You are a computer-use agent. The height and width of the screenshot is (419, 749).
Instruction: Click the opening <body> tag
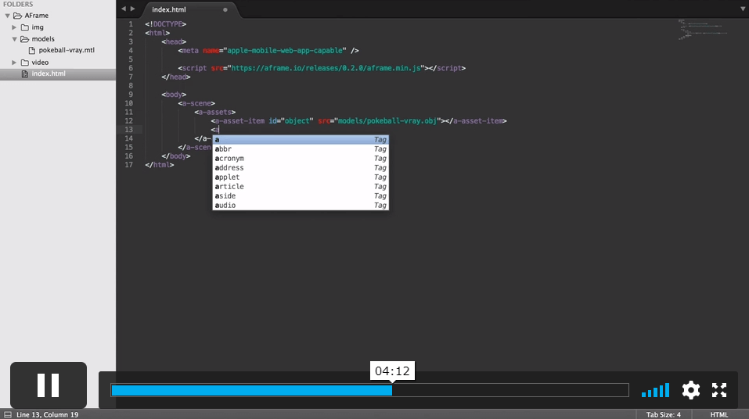tap(174, 95)
